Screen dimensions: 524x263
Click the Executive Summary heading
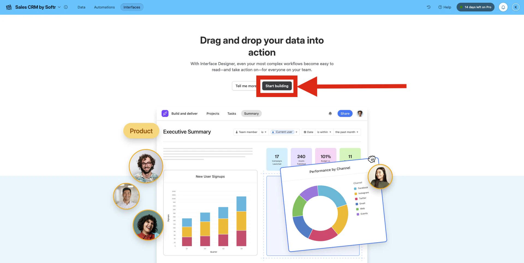point(187,132)
